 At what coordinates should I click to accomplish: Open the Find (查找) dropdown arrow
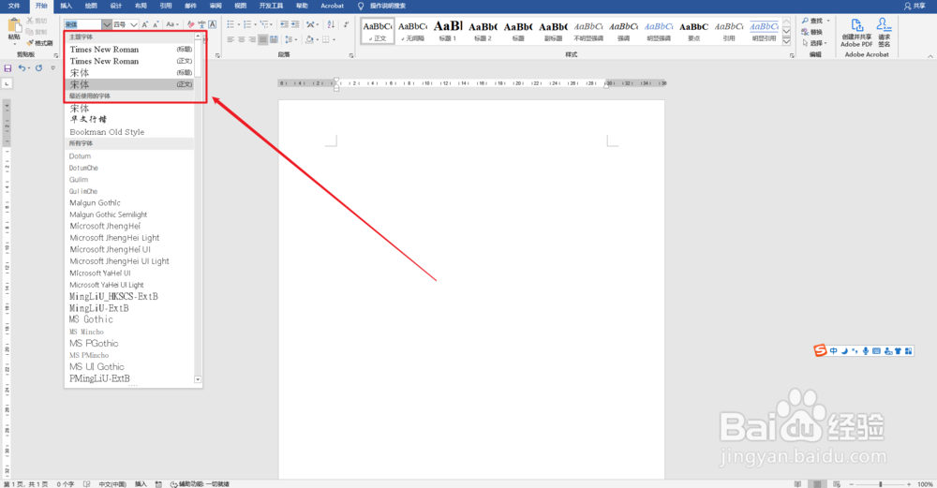click(828, 21)
